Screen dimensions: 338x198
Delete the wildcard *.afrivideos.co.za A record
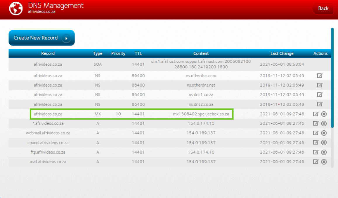pos(324,123)
